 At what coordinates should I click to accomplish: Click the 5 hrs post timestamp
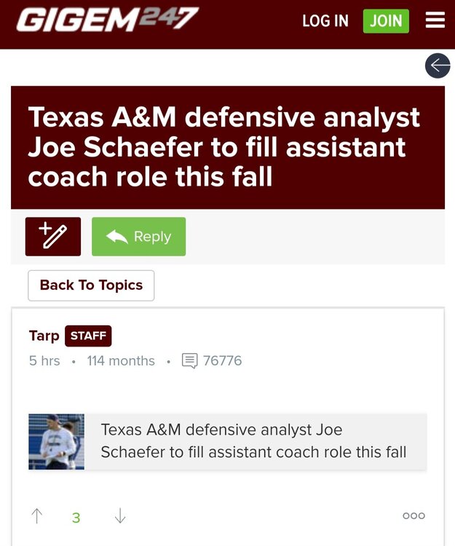coord(44,360)
